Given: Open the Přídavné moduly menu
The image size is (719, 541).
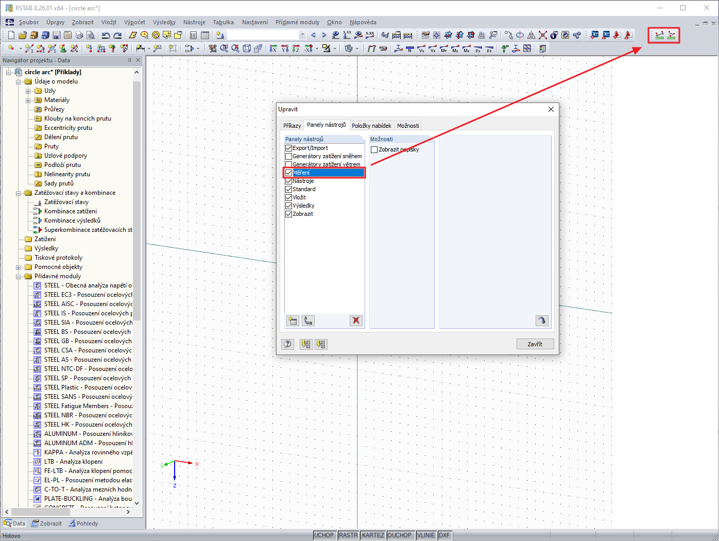Looking at the screenshot, I should pyautogui.click(x=297, y=22).
